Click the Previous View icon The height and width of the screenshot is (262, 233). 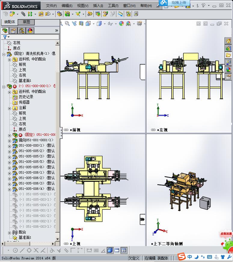[74, 23]
